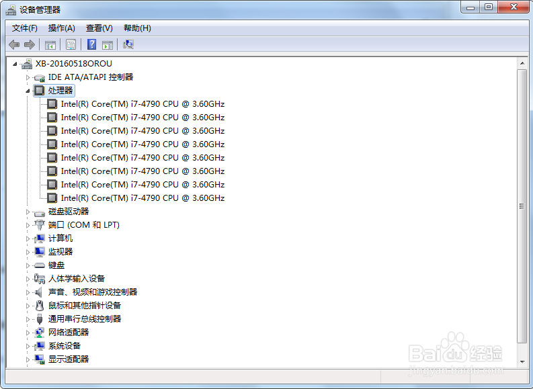Expand IDE ATA/ATAPI 控制器 node arrow
This screenshot has width=533, height=389.
[28, 77]
